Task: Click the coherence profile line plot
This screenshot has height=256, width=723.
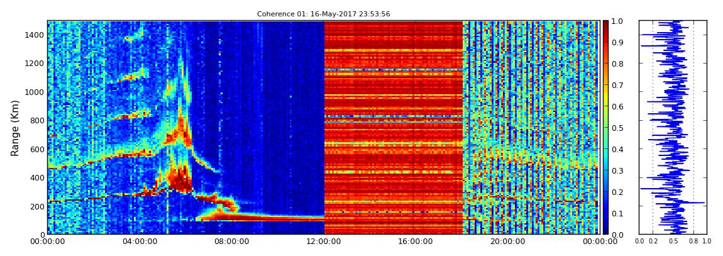Action: coord(673,127)
